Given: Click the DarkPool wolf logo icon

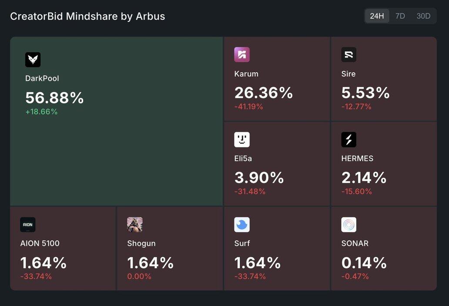Looking at the screenshot, I should tap(33, 60).
